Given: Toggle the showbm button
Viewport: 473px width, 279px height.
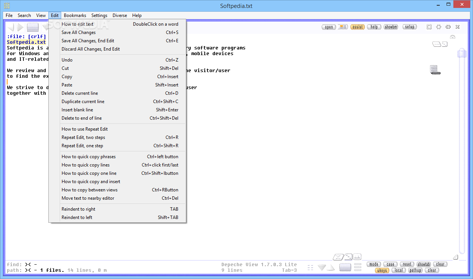Looking at the screenshot, I should (391, 27).
